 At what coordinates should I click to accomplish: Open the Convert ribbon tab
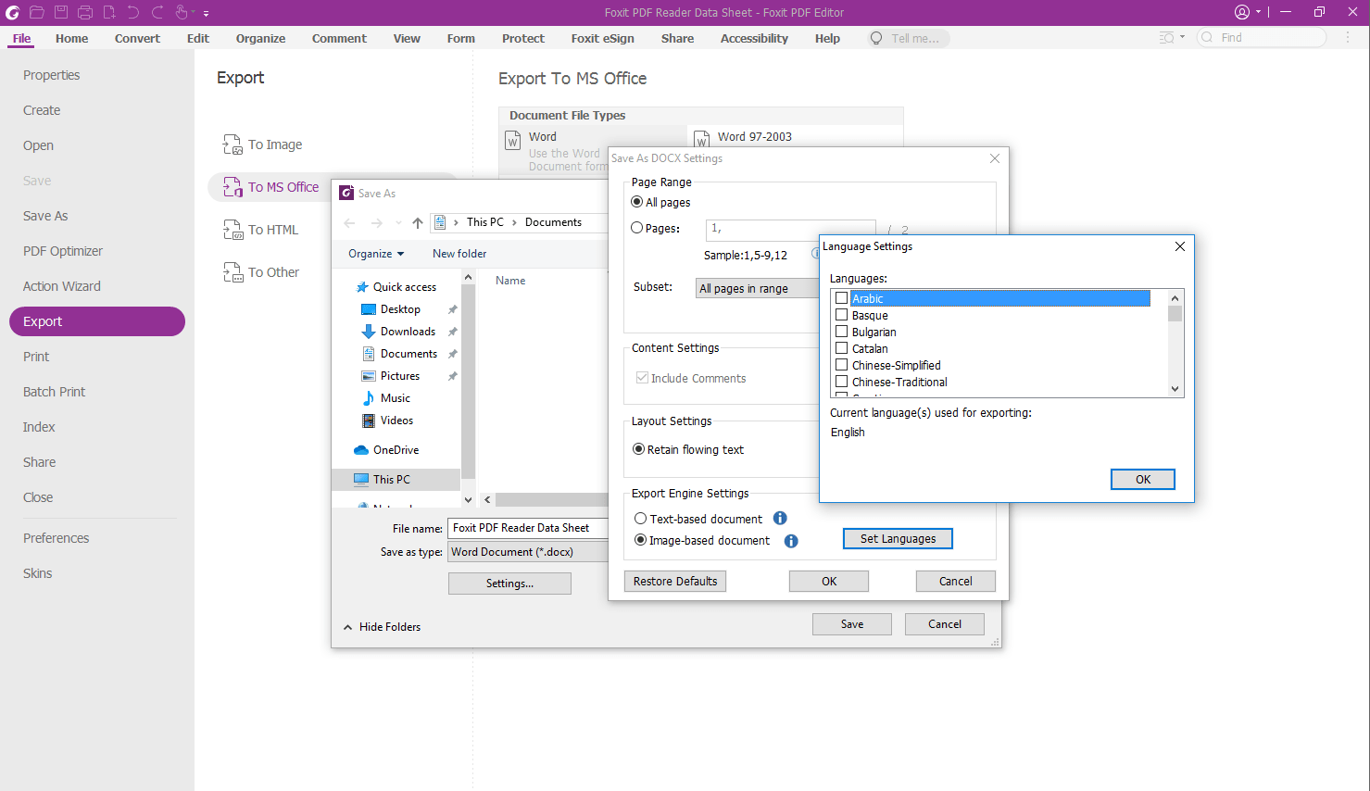[x=137, y=38]
